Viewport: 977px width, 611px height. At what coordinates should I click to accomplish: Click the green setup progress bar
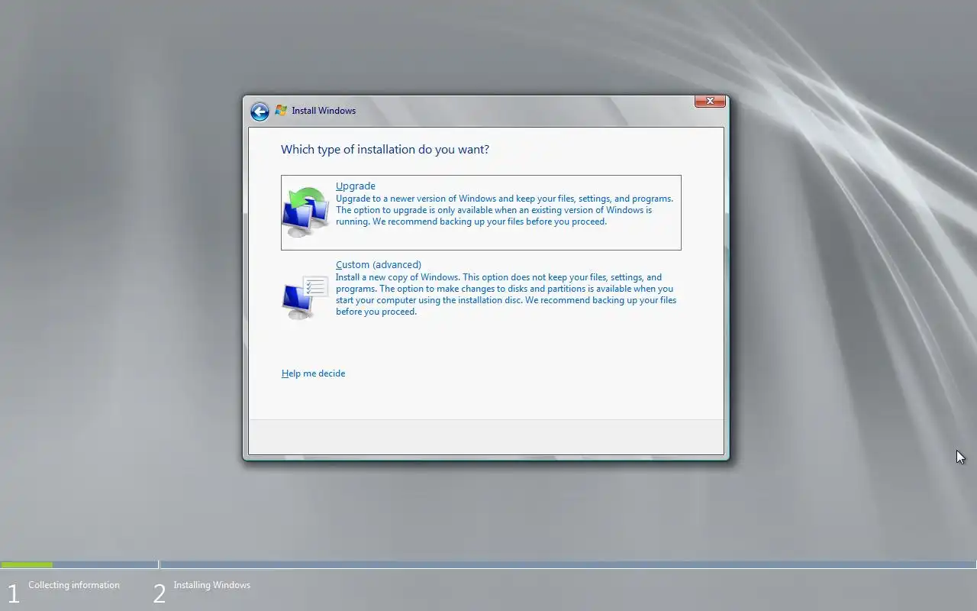[x=27, y=565]
